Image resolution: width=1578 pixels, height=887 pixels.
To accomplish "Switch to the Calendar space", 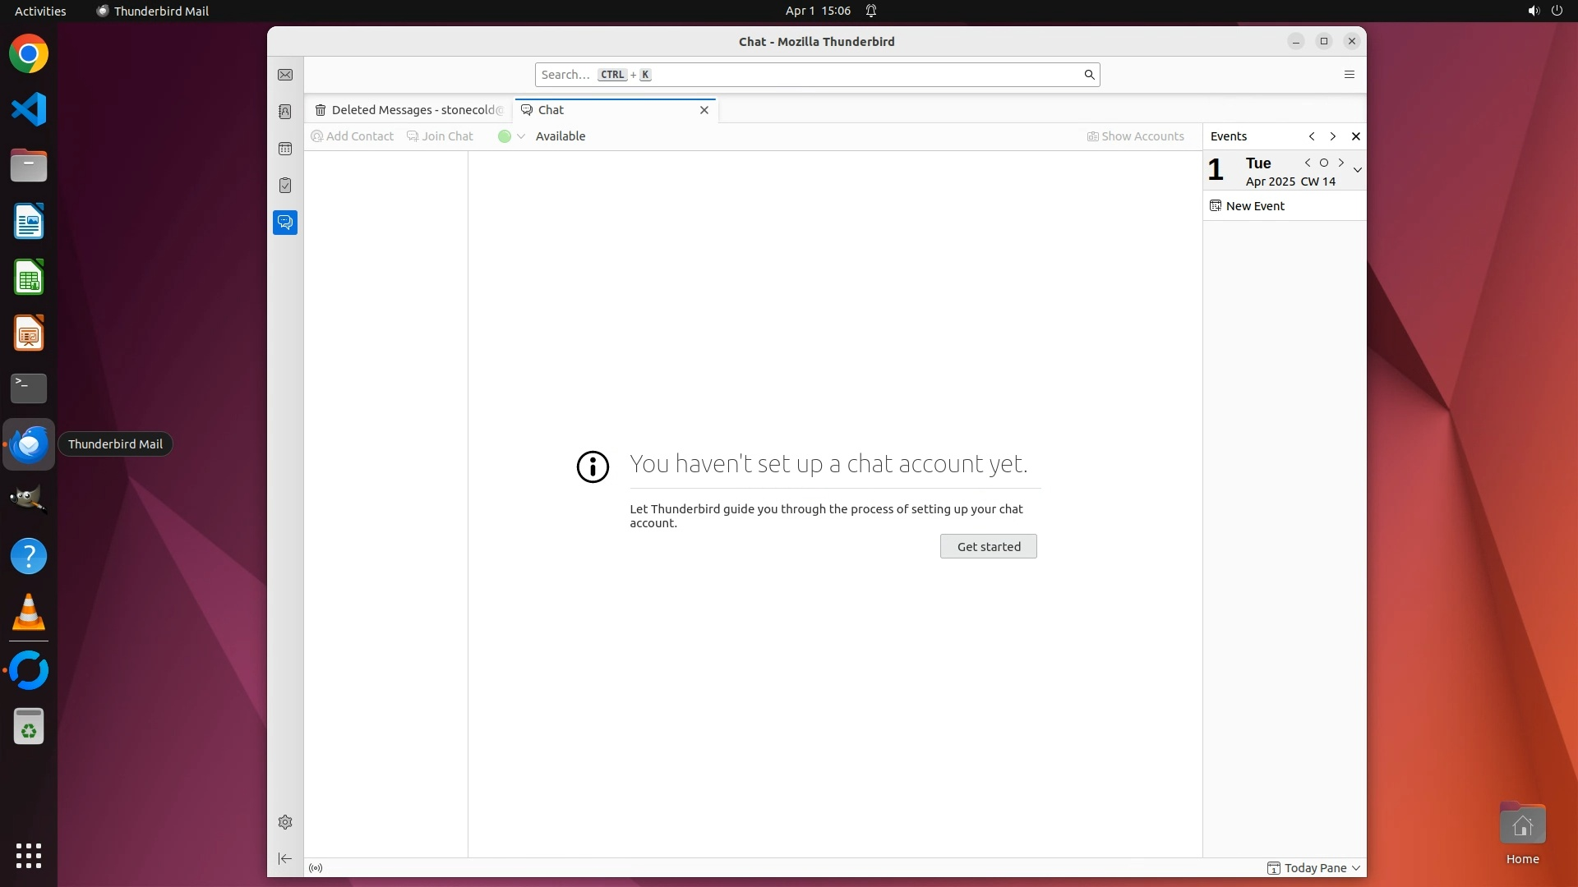I will click(285, 149).
